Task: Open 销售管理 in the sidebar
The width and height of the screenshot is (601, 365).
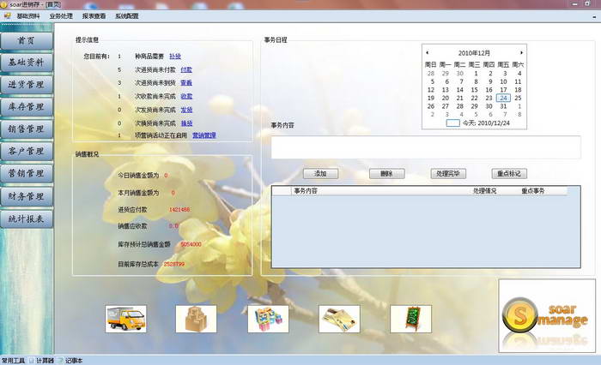Action: point(27,129)
